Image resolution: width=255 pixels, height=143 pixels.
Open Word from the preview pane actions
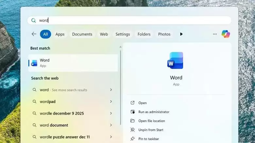[143, 103]
